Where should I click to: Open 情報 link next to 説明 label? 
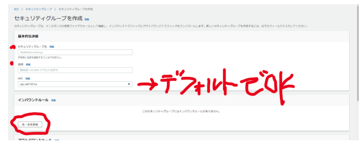[28, 64]
